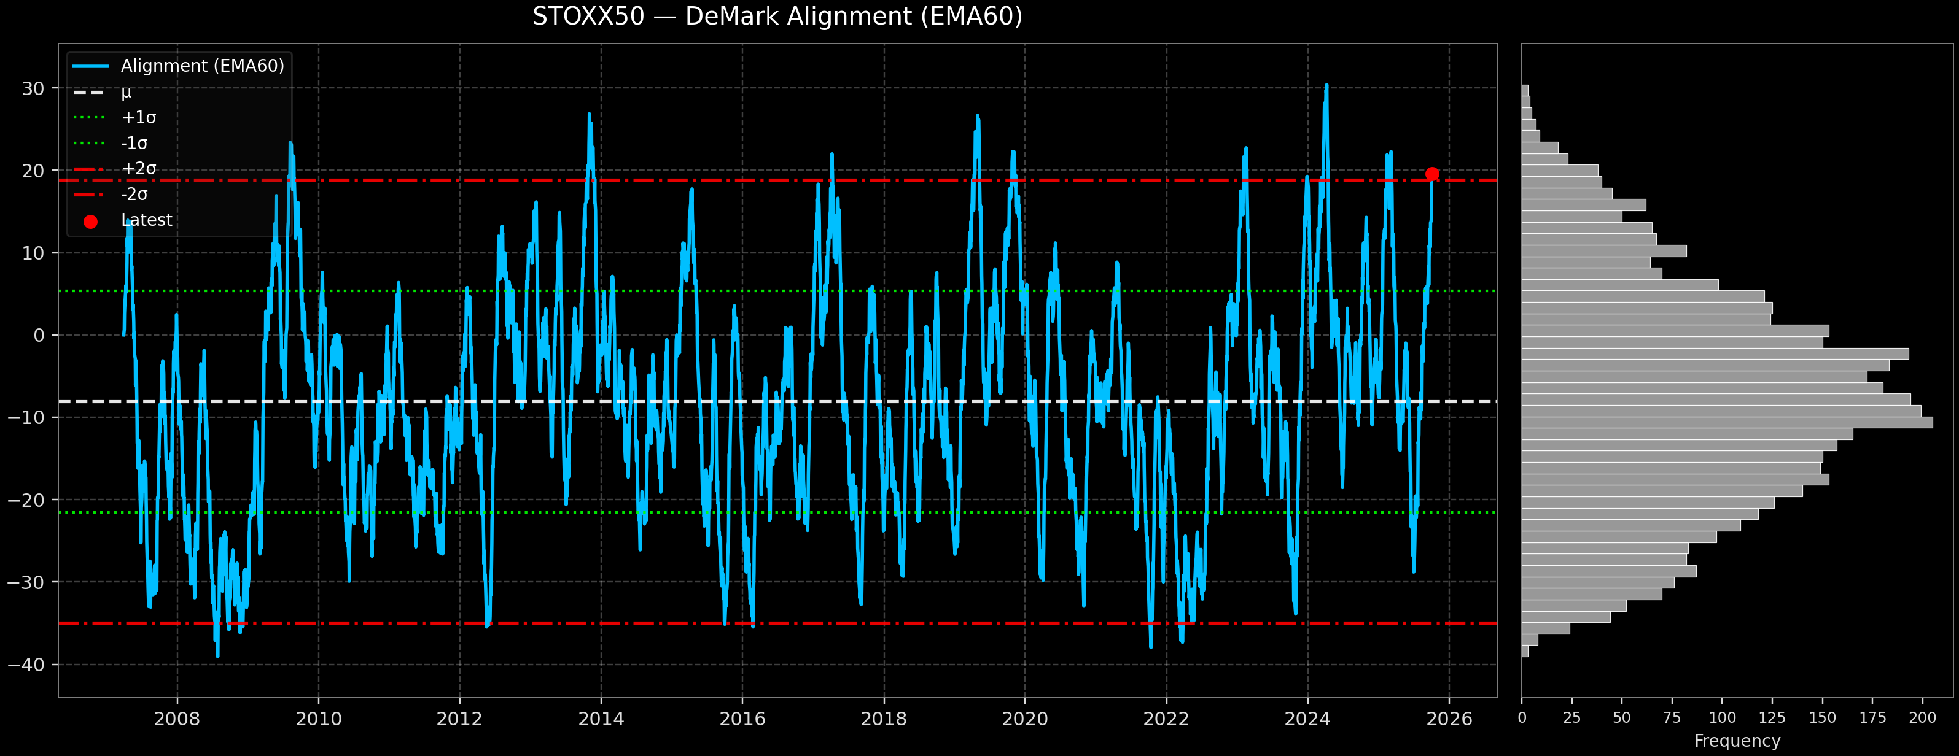The image size is (1959, 756).
Task: Click the topmost histogram bar
Action: pos(1525,90)
